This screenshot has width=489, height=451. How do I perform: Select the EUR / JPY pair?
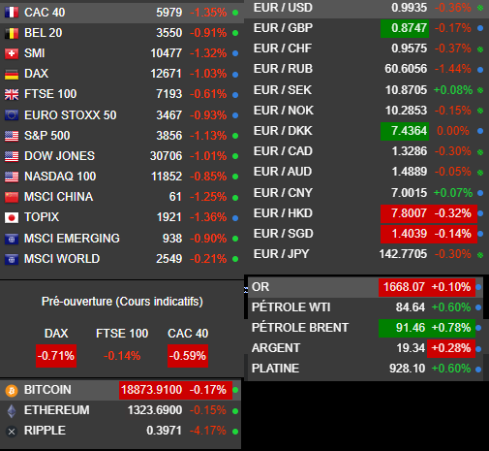[x=282, y=254]
